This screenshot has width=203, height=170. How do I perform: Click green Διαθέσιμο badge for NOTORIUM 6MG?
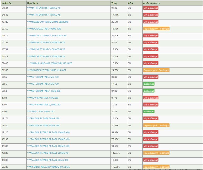pyautogui.click(x=149, y=84)
